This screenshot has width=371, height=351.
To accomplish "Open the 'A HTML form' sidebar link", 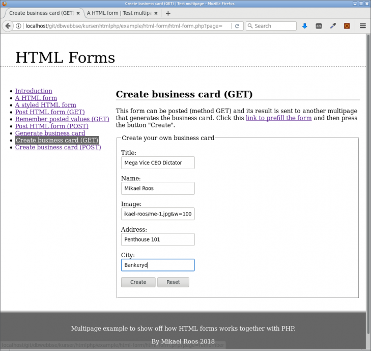I will 36,98.
